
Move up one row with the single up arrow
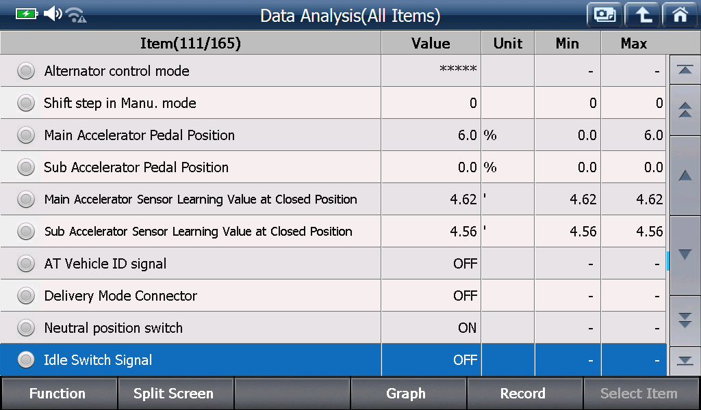click(685, 176)
